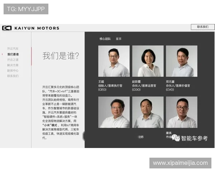Click the bold “小米”模式 text in paragraph
215x172 pixels.
[x=50, y=125]
